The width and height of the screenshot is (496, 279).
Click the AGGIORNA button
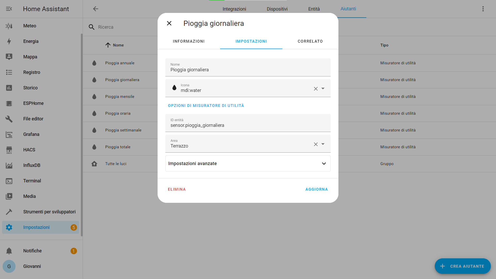[x=316, y=189]
